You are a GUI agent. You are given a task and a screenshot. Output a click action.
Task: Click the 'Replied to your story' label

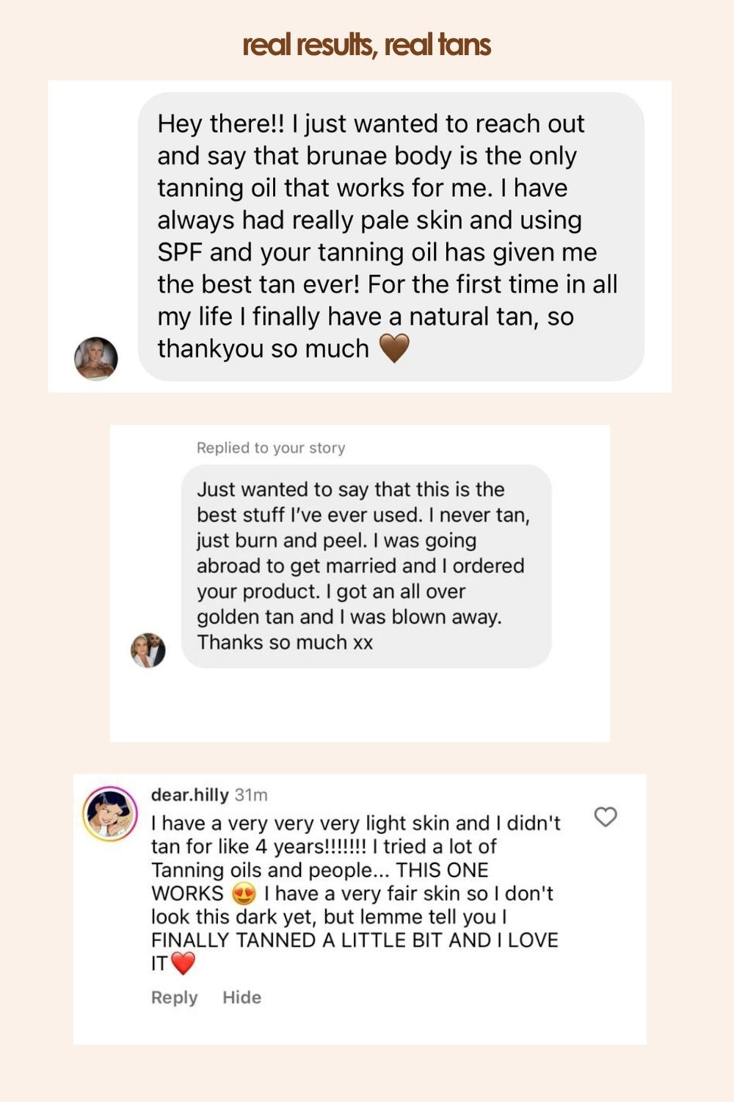271,448
